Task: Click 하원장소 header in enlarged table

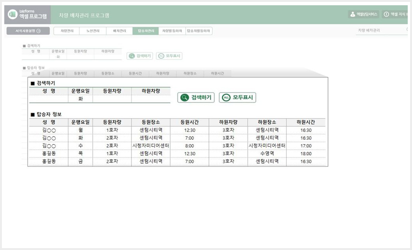Action: pyautogui.click(x=267, y=122)
